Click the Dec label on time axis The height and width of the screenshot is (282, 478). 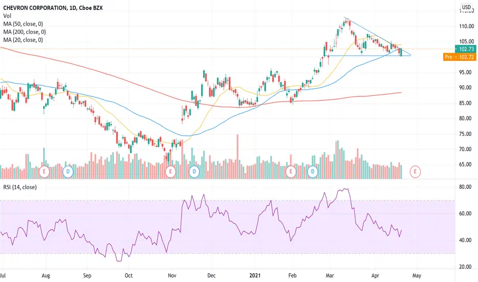(x=211, y=275)
